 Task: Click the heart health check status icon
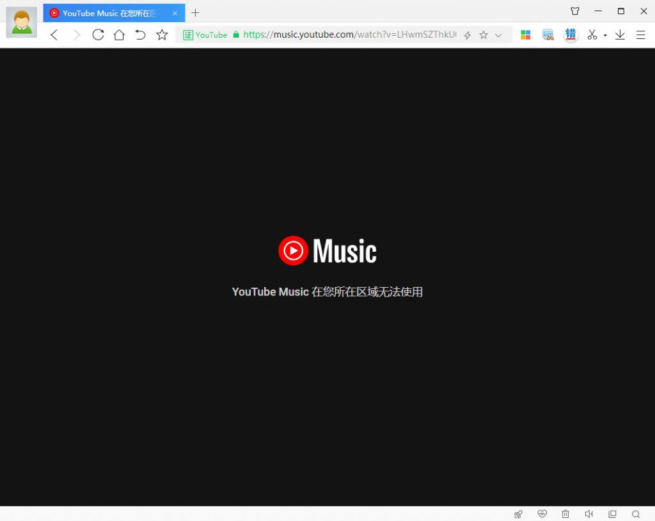point(542,514)
